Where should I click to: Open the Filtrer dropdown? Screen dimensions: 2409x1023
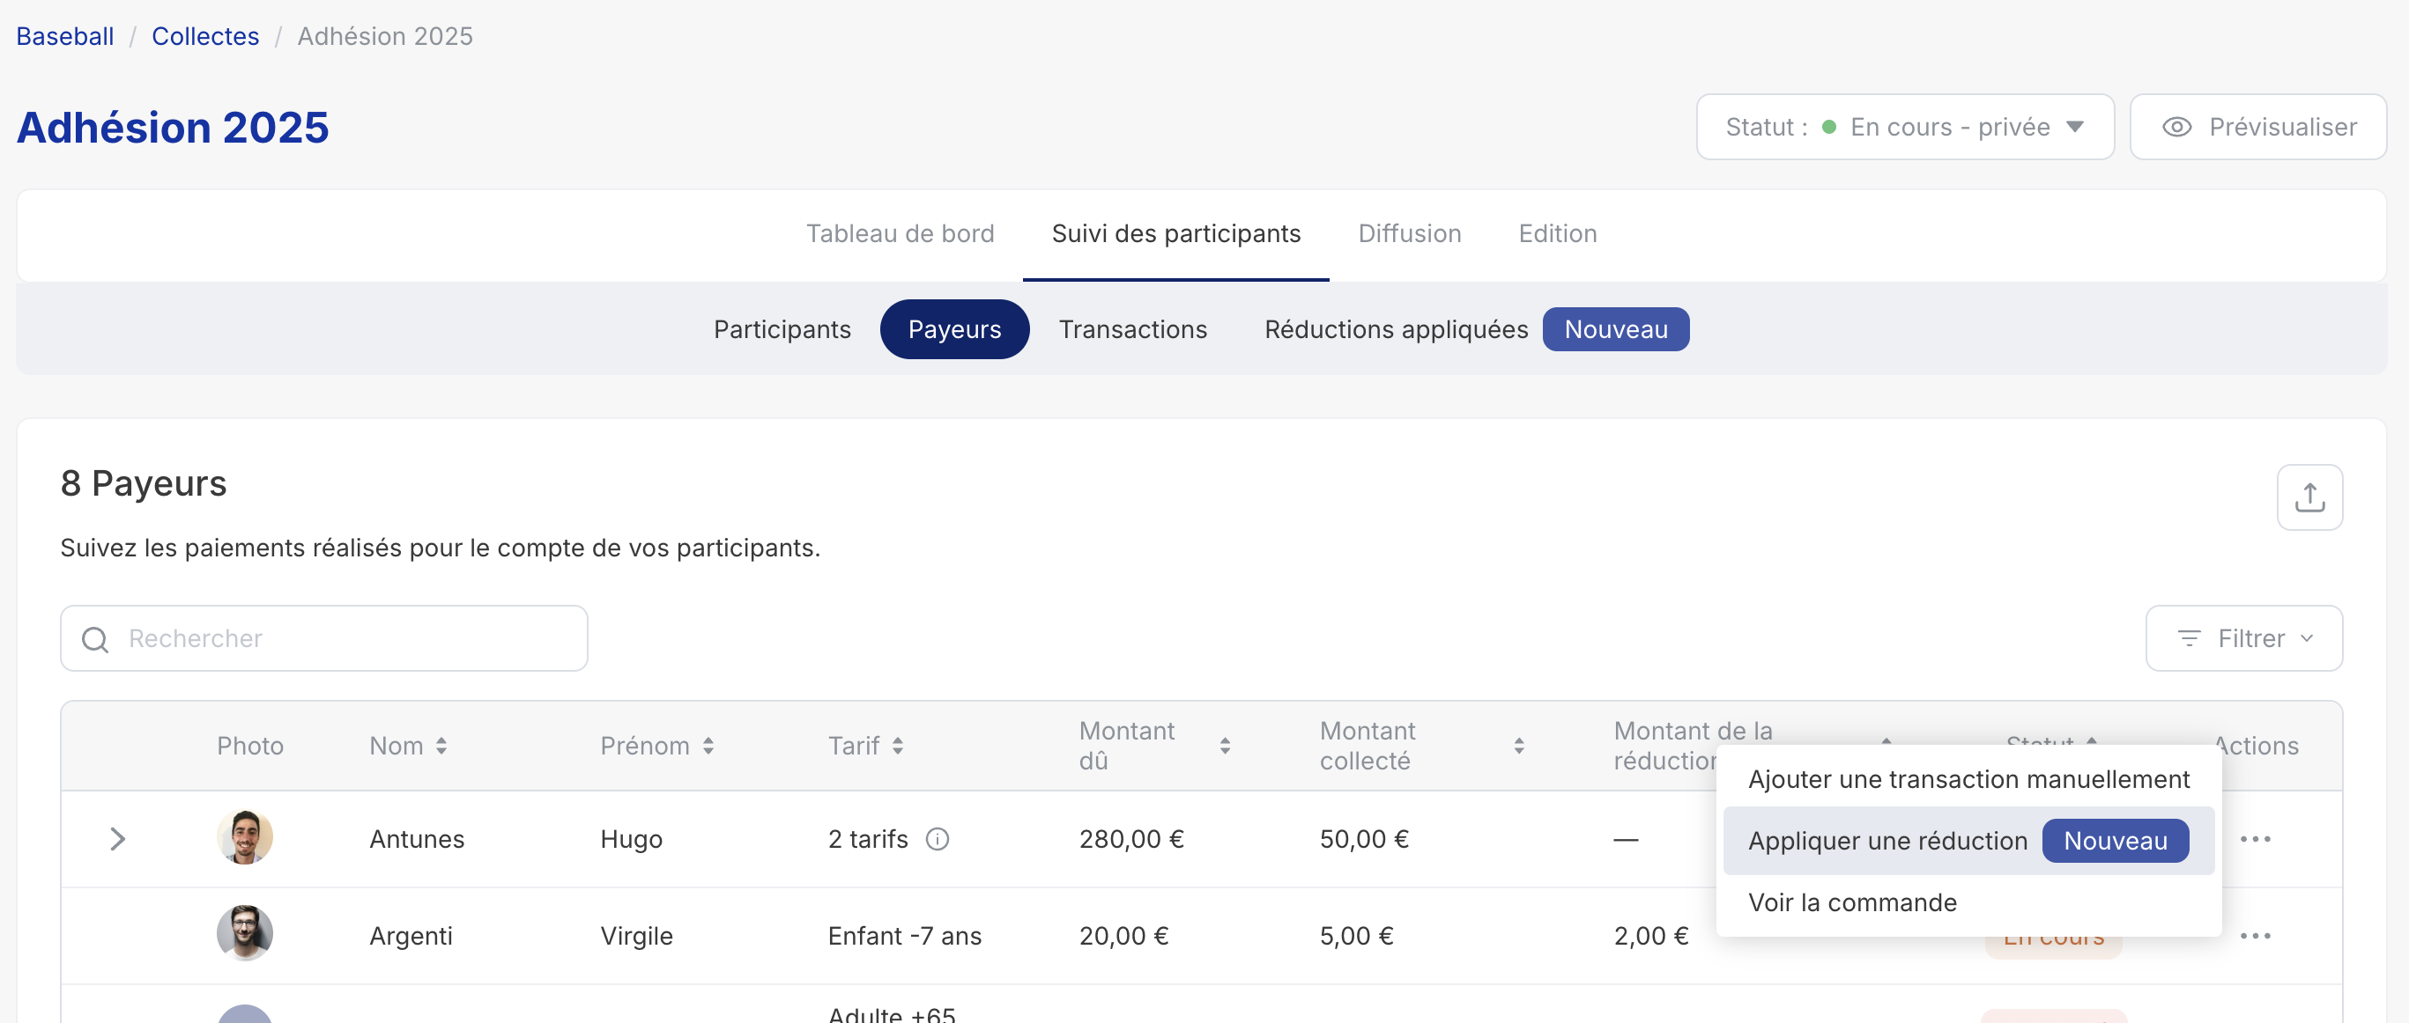click(x=2242, y=638)
